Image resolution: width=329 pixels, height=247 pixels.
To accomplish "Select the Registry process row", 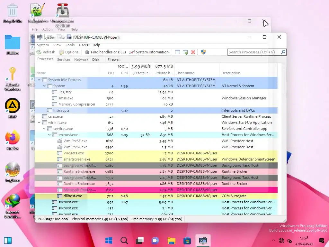I will coord(156,92).
